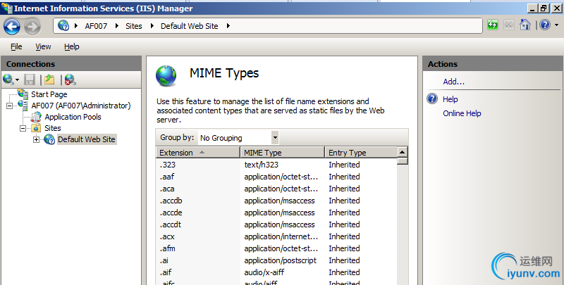Select the Start Page icon in tree

click(x=23, y=94)
